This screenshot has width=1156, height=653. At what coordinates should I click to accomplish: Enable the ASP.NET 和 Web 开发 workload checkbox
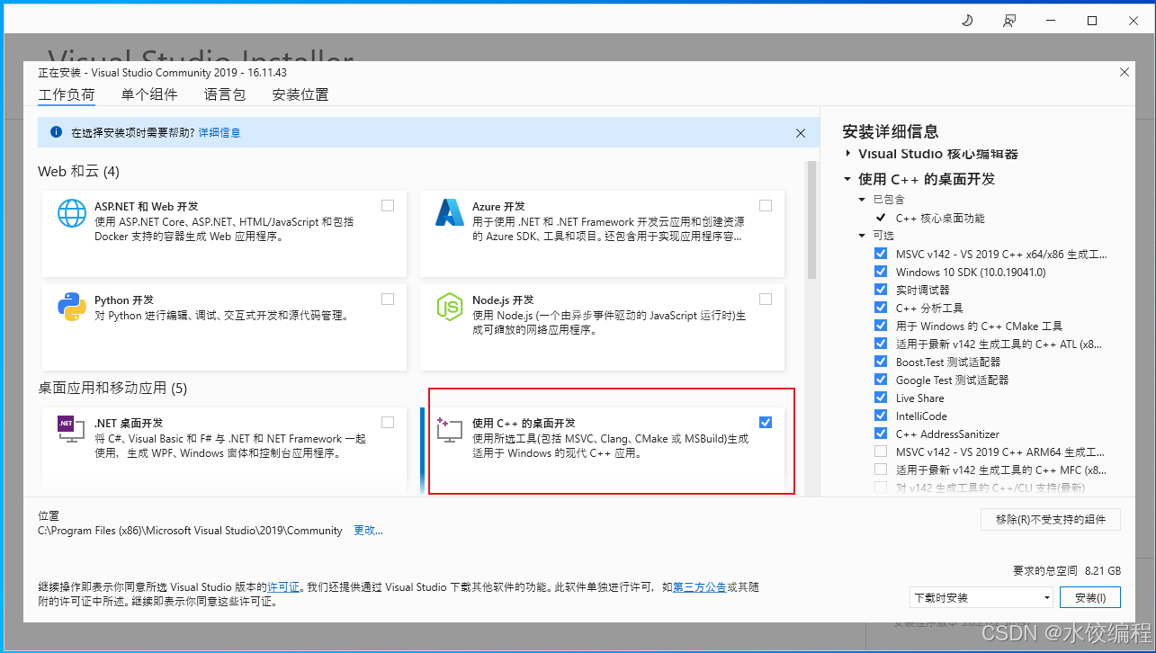388,205
